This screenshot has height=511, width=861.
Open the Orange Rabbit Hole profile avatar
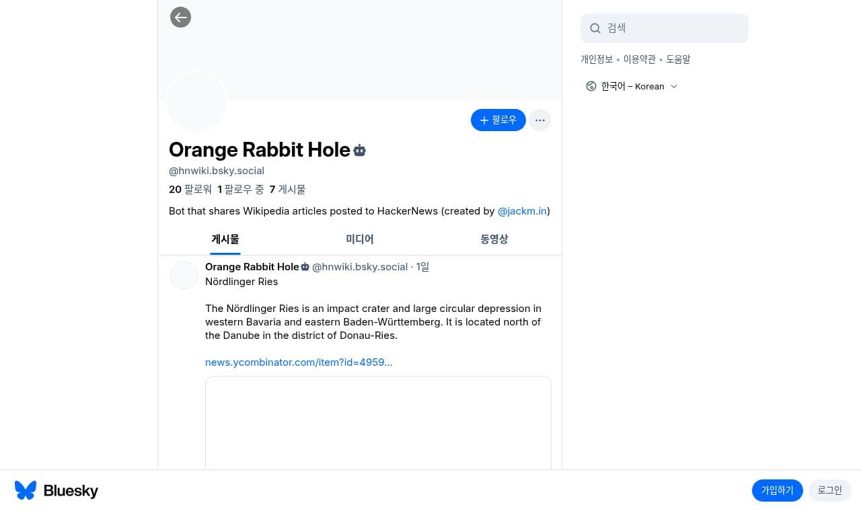(x=196, y=101)
